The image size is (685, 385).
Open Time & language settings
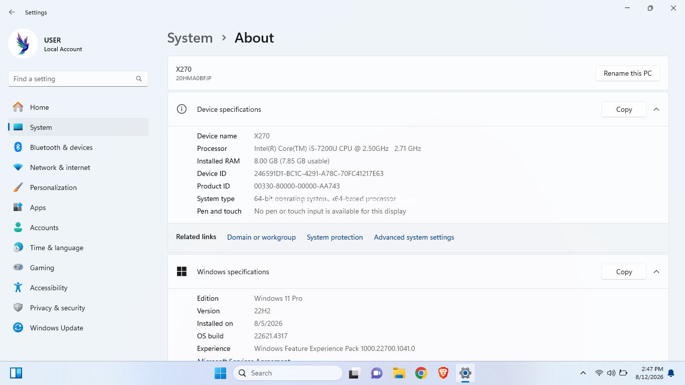coord(78,248)
